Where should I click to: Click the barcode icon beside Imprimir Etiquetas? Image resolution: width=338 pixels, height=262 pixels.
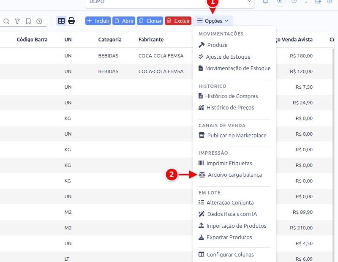coord(201,163)
